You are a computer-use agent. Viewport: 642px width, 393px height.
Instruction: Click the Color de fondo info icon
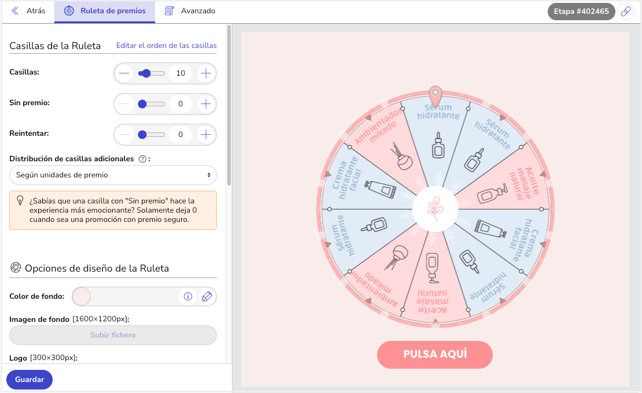coord(188,296)
